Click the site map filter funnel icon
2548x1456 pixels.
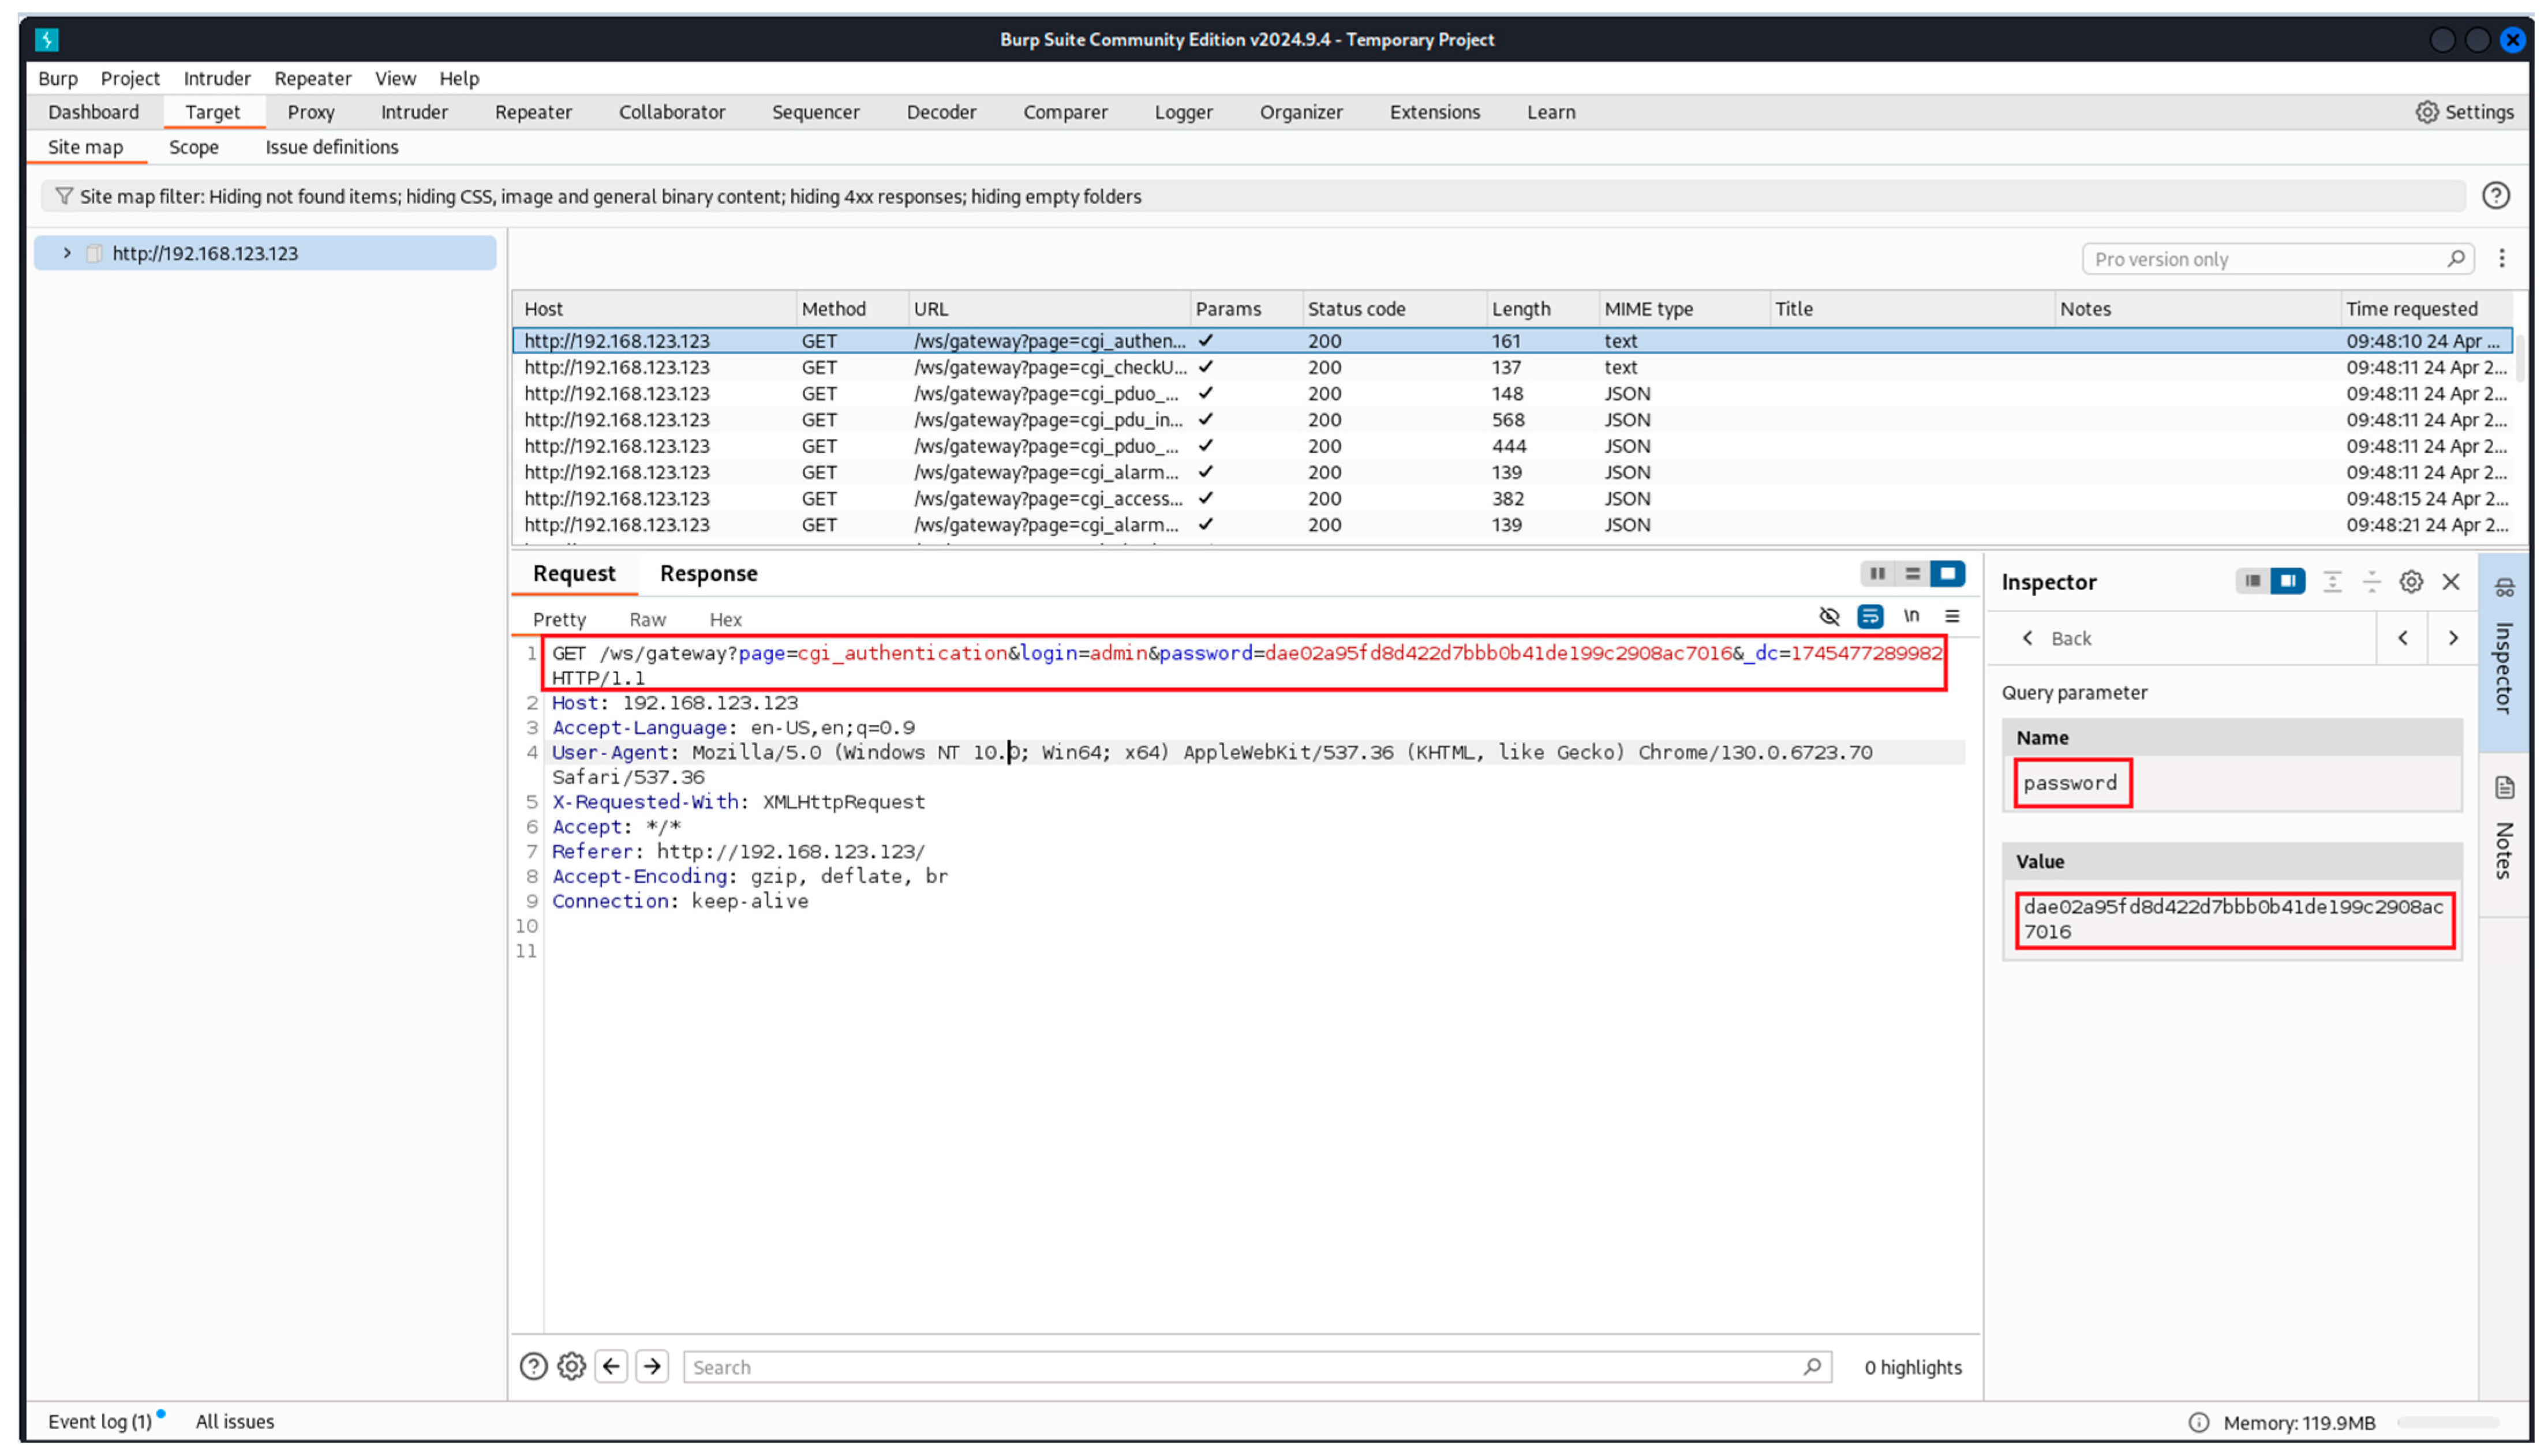click(63, 196)
